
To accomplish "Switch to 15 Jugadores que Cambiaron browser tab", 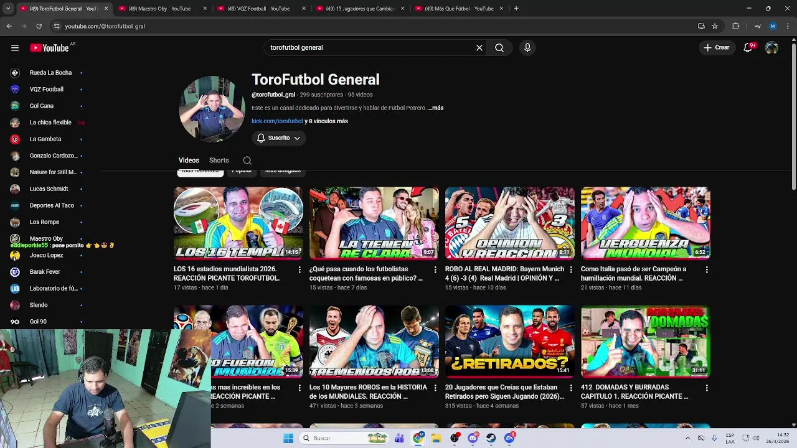I will point(361,9).
